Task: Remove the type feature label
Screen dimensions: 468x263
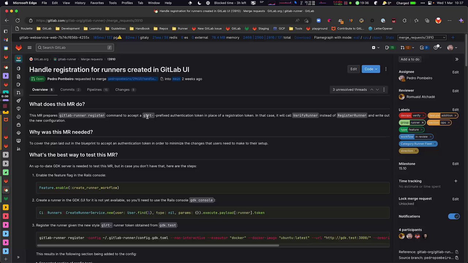Action: point(422,130)
